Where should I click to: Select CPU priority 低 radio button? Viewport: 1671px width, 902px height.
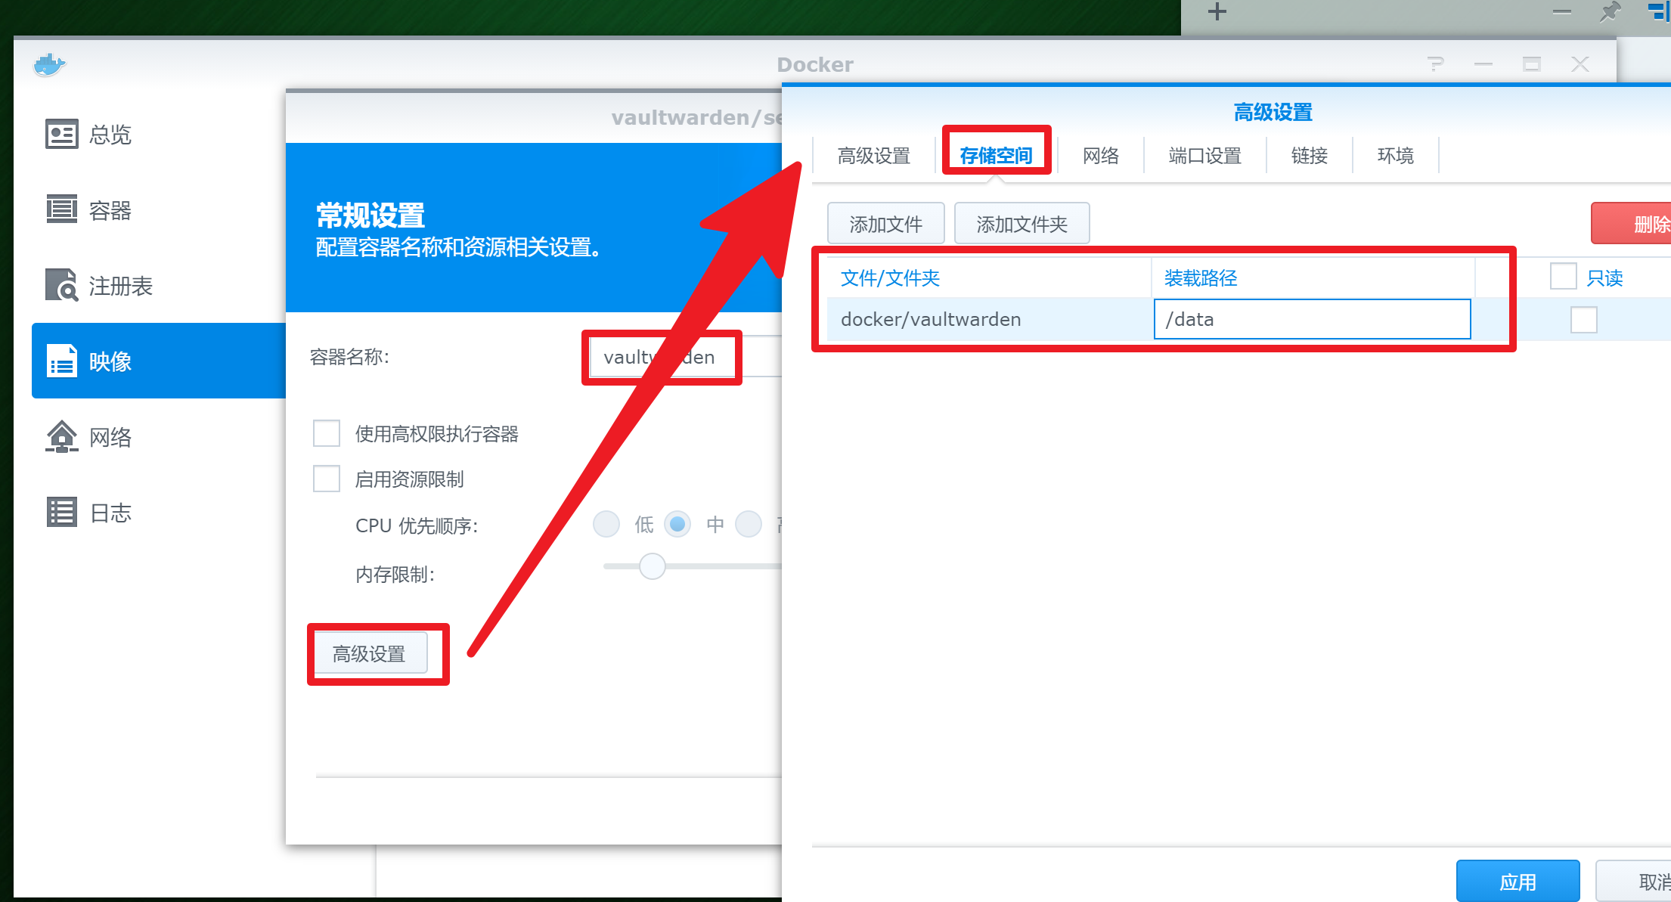pos(606,524)
